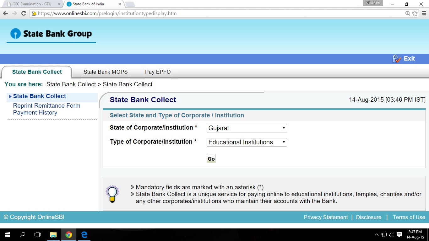Click the 14-Aug-2015 [03:46 PM IST] timestamp
The width and height of the screenshot is (429, 241).
pos(387,100)
